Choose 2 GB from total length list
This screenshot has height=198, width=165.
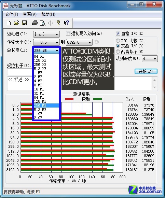(x=46, y=118)
